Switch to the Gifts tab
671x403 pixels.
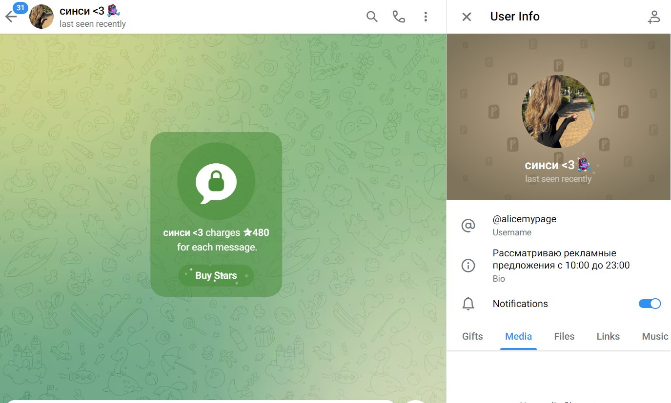coord(472,336)
